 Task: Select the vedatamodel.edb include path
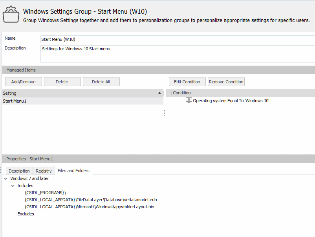tap(91, 200)
